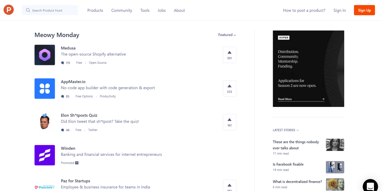Viewport: 382px width, 191px height.
Task: Open the chat support widget icon
Action: click(370, 186)
